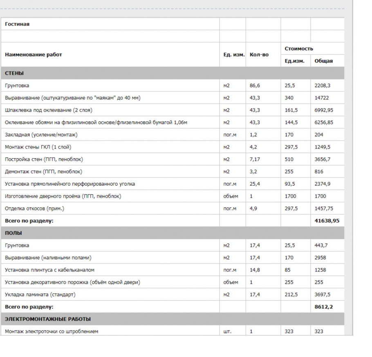Click the 'Укладка ламината (стандарт)' item

point(40,294)
